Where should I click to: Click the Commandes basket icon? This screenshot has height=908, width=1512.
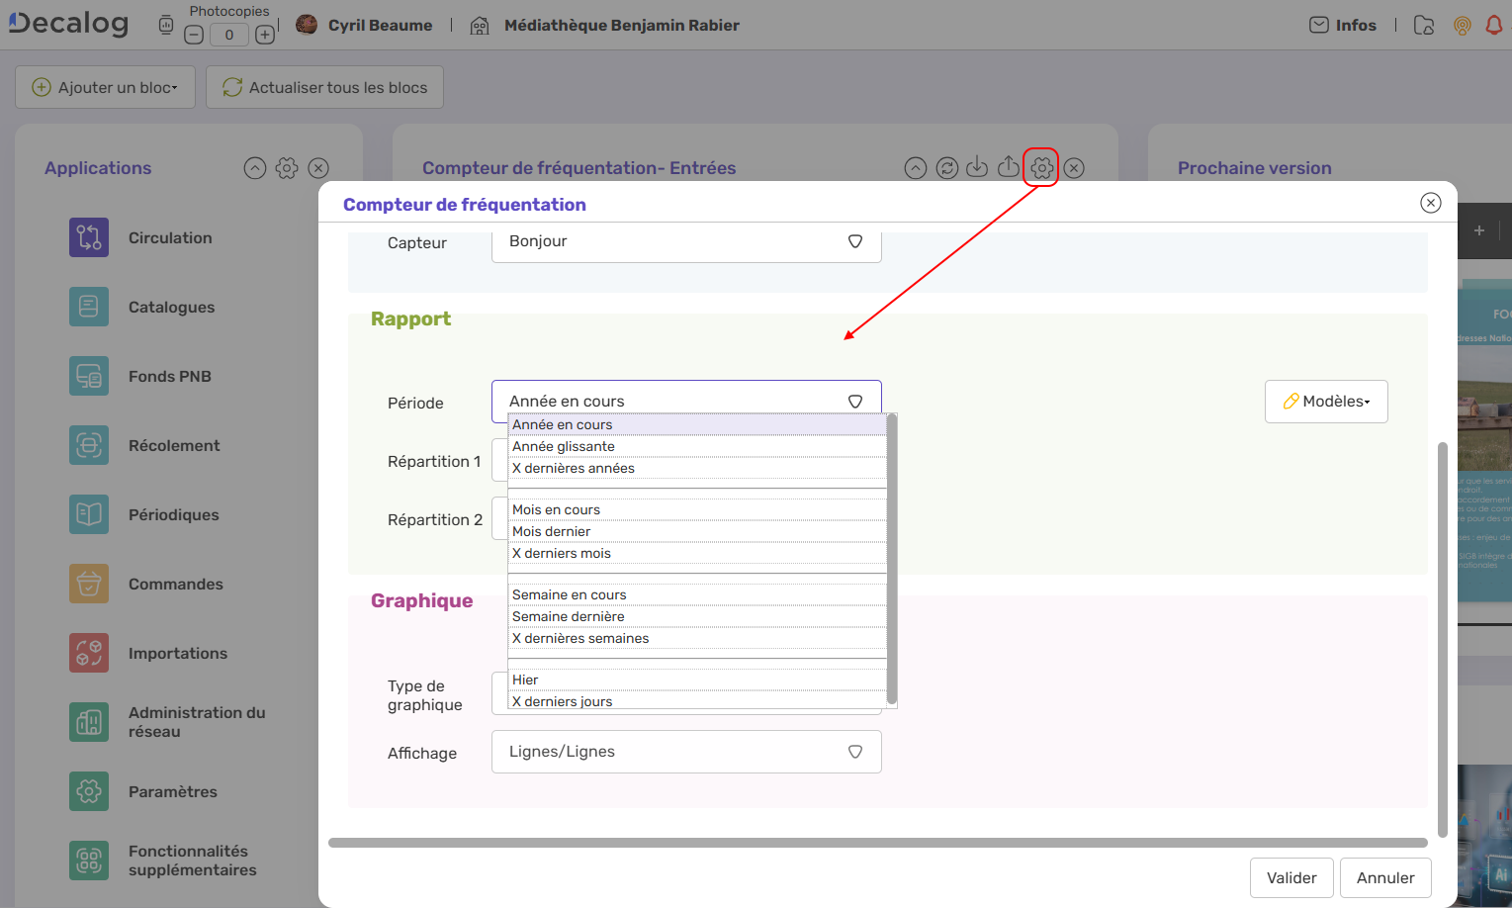(89, 584)
